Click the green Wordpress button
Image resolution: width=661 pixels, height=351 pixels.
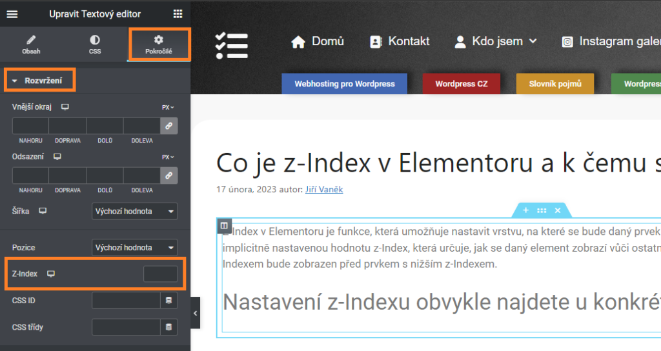pos(636,83)
